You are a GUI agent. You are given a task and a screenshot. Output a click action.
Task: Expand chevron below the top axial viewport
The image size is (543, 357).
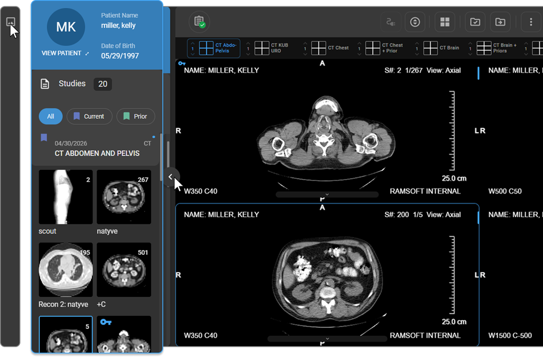tap(327, 195)
